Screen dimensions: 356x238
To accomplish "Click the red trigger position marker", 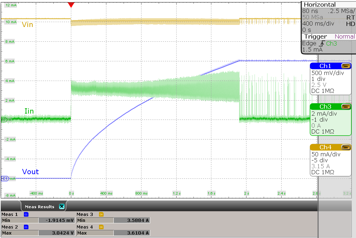I will (71, 5).
